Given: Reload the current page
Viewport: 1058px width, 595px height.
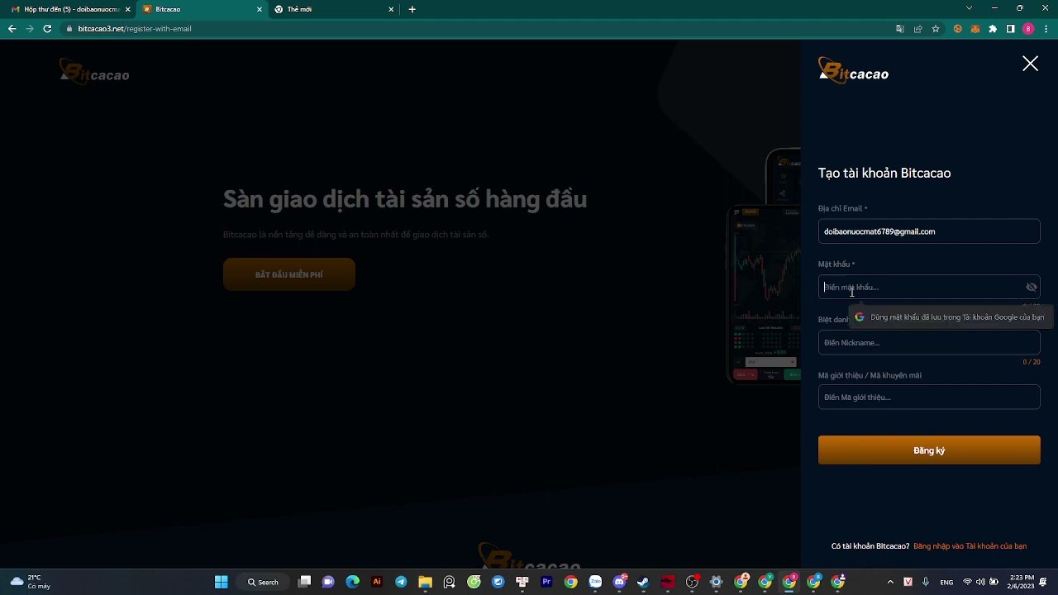Looking at the screenshot, I should click(x=47, y=29).
